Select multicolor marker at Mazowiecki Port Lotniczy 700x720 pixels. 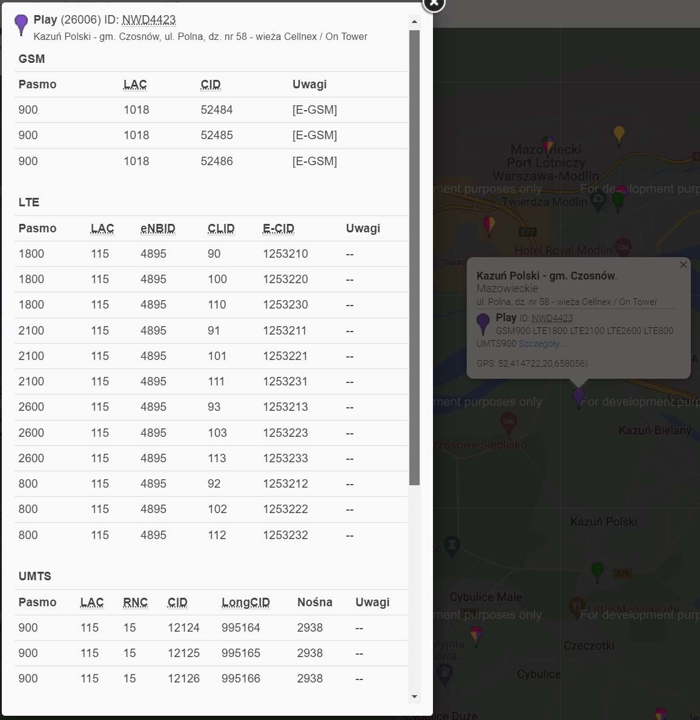[x=547, y=145]
